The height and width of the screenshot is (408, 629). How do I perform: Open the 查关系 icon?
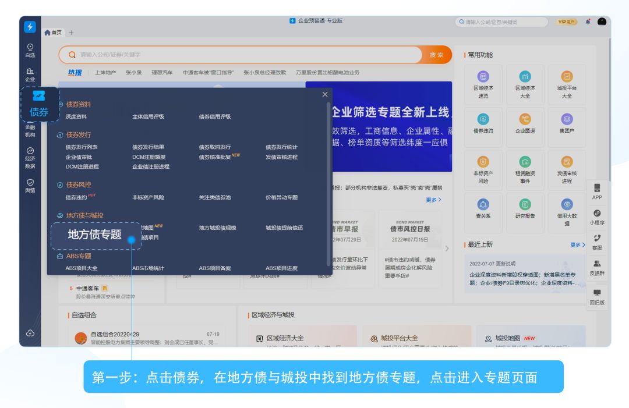click(x=483, y=211)
